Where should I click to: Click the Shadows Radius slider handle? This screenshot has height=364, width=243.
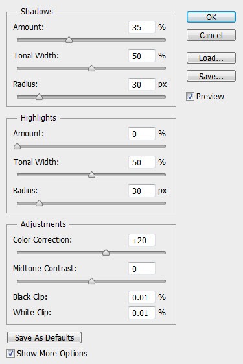[39, 97]
